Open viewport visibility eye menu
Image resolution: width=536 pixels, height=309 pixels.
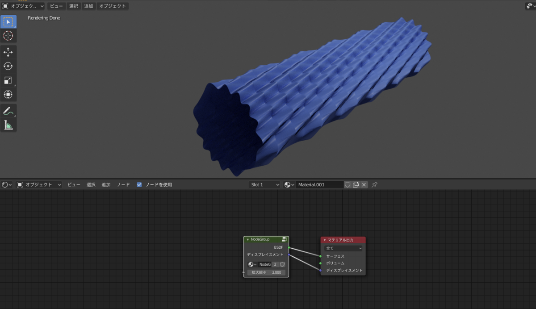click(530, 6)
